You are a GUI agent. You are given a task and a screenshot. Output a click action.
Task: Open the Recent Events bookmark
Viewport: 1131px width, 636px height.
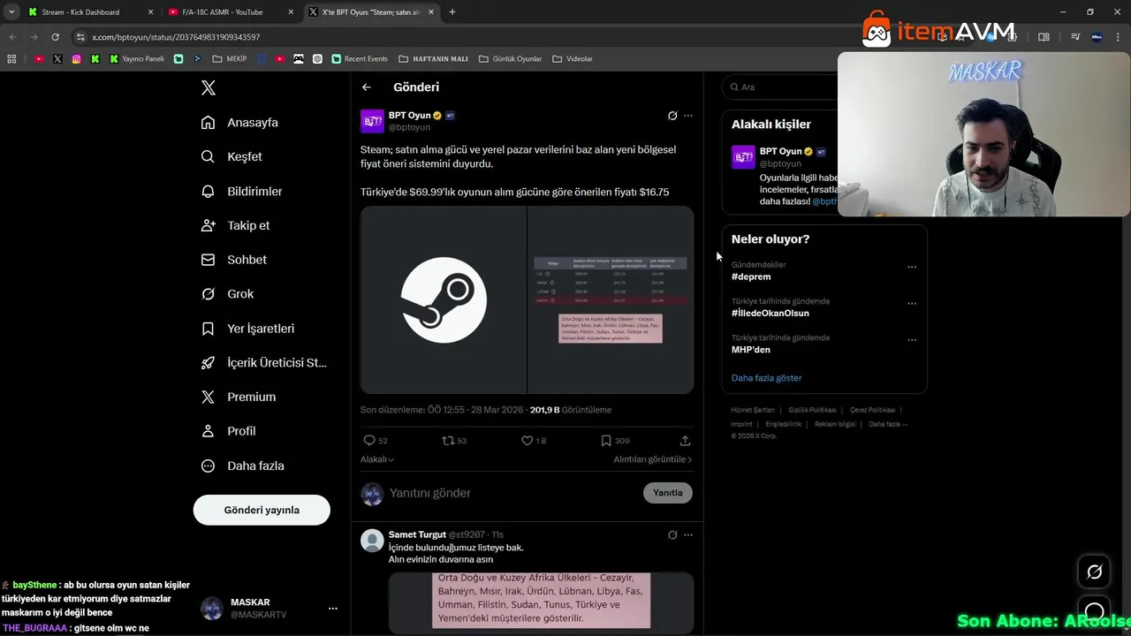360,59
